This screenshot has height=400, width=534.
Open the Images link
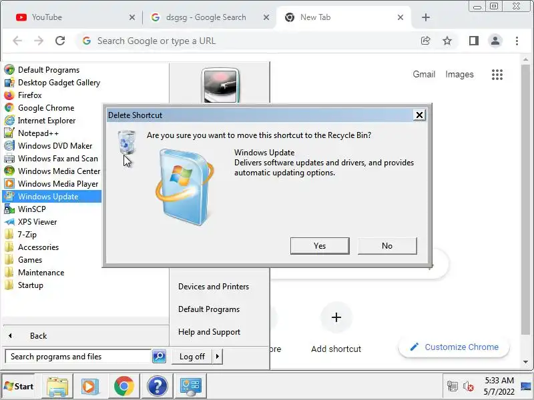[x=459, y=74]
